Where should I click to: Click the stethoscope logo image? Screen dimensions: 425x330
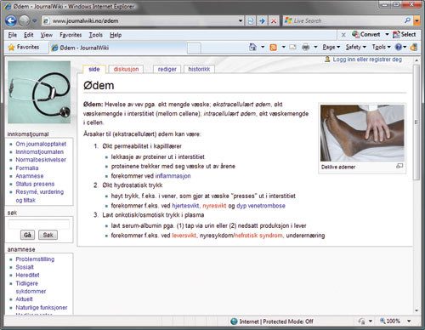[39, 92]
